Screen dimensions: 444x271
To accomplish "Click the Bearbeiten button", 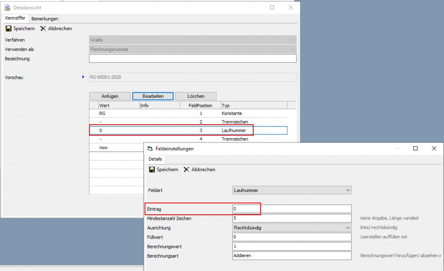I will coord(153,96).
